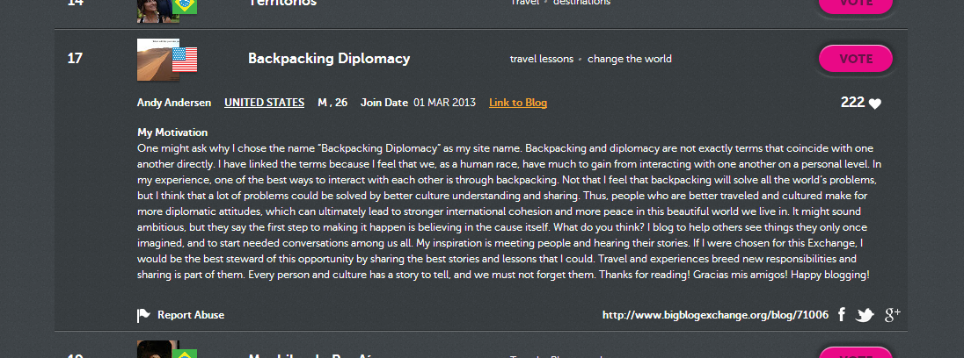964x358 pixels.
Task: Click the bigblogexchange.org/blog/71006 URL
Action: pos(715,315)
